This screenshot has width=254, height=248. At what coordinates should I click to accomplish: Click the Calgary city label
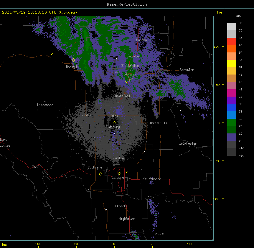[x=118, y=178]
